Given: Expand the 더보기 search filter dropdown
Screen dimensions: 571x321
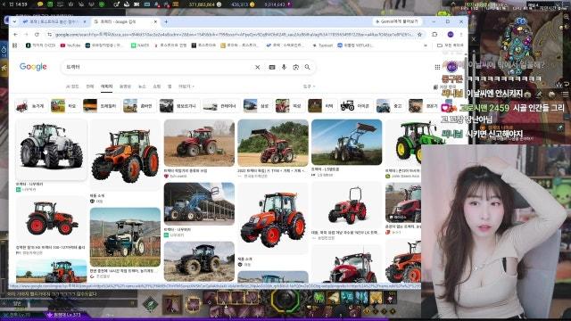Looking at the screenshot, I should pos(186,86).
